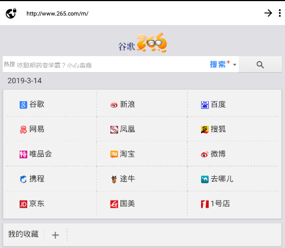
Task: Open the 1号店 link
Action: (x=220, y=203)
